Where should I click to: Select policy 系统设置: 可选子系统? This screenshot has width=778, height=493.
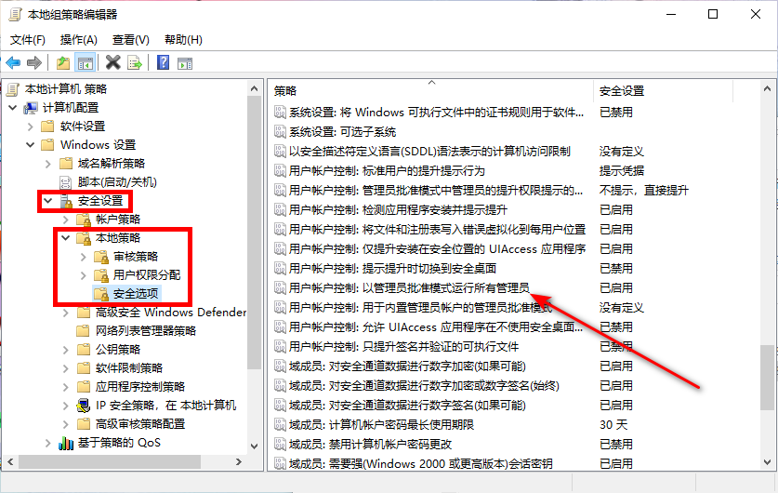click(342, 131)
